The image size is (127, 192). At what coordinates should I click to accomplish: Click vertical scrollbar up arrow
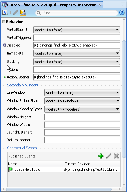coord(124,19)
